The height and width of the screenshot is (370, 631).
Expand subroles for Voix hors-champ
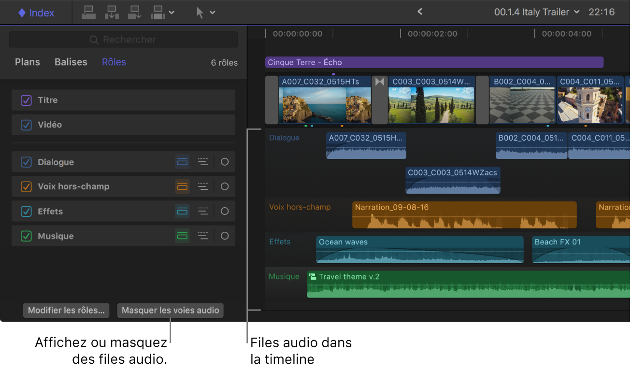click(203, 186)
